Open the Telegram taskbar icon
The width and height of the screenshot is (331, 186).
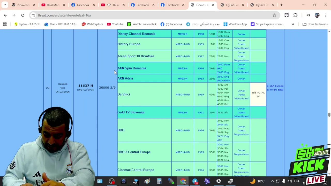195,181
